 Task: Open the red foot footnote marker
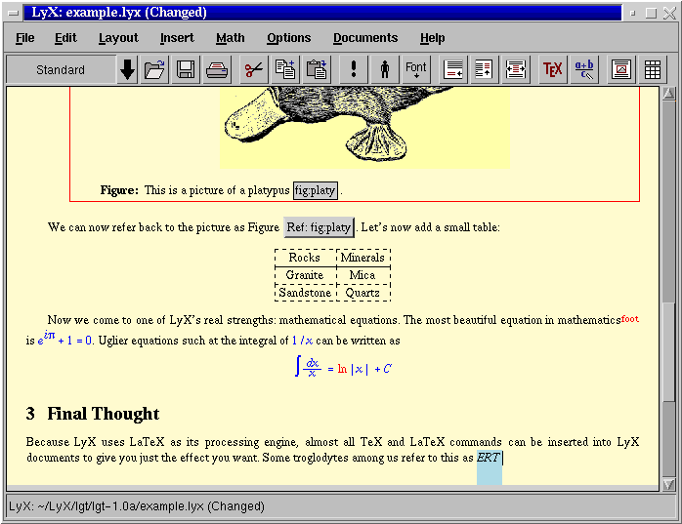pyautogui.click(x=630, y=319)
